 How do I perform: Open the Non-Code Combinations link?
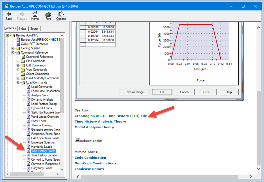(x=96, y=163)
